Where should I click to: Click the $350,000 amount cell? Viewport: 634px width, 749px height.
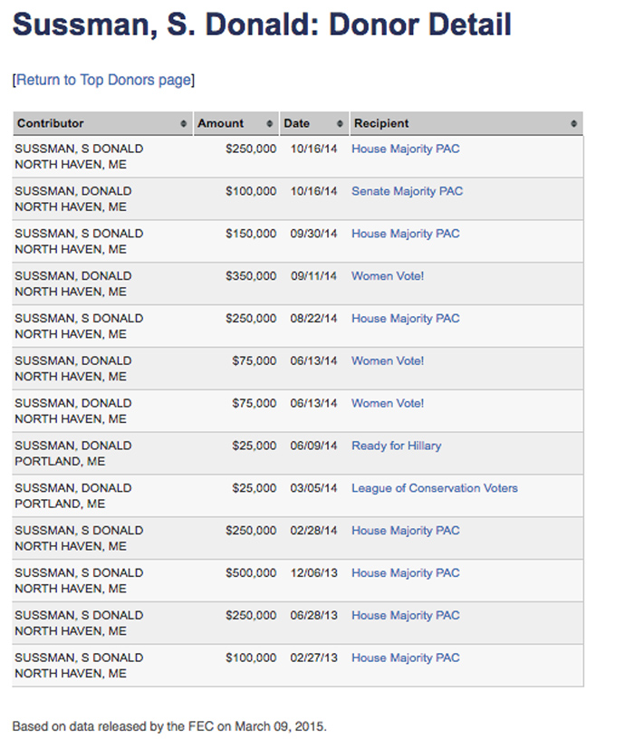pos(251,276)
